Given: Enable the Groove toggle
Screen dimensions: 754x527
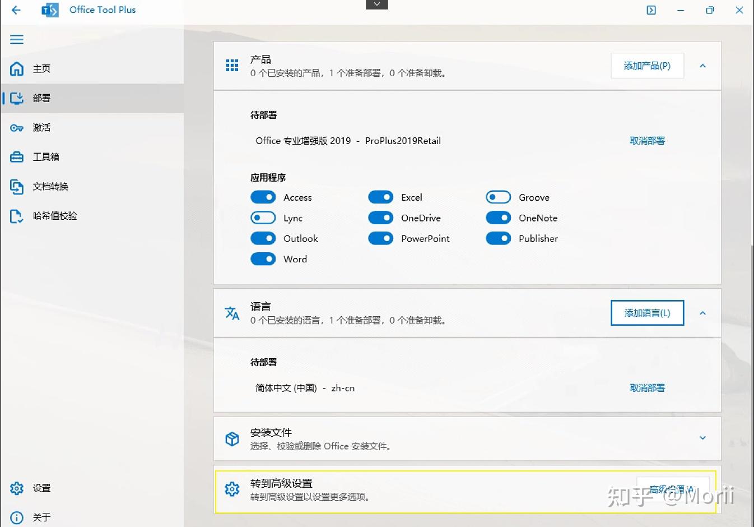Looking at the screenshot, I should pos(498,197).
